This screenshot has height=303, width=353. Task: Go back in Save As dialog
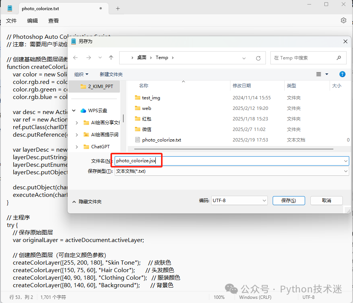pos(75,58)
